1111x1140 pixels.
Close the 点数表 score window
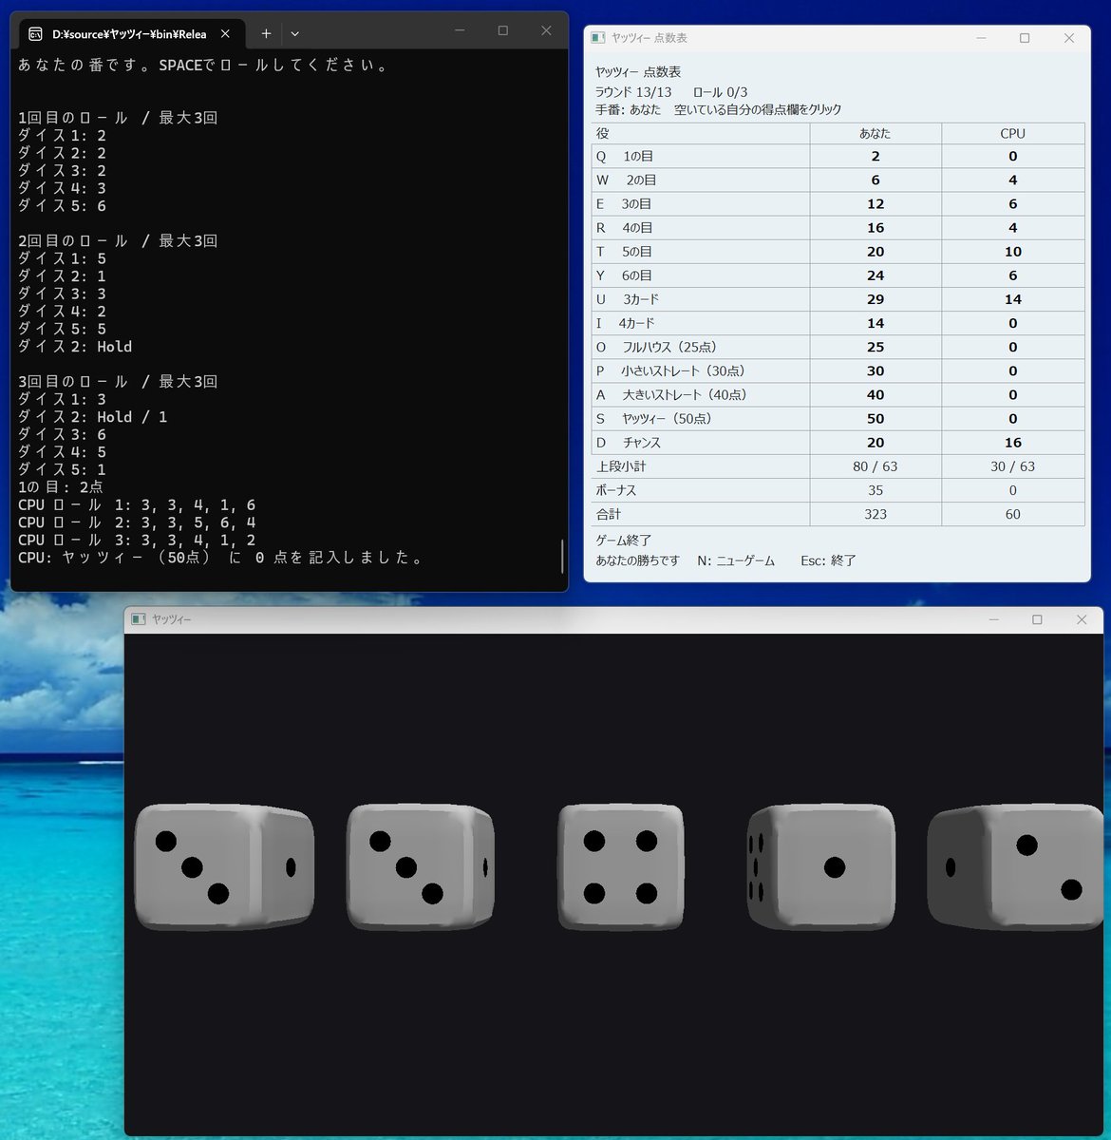click(1069, 38)
